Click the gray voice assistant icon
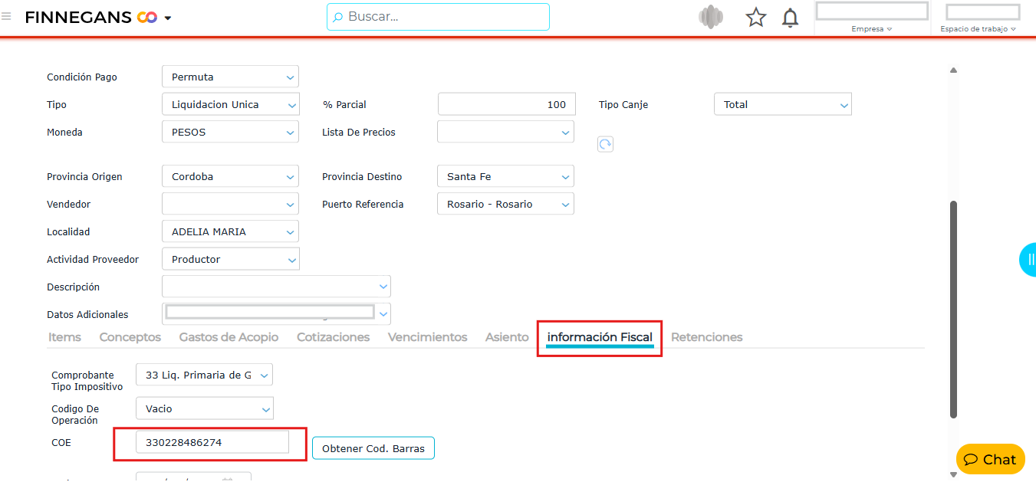1036x482 pixels. point(711,18)
